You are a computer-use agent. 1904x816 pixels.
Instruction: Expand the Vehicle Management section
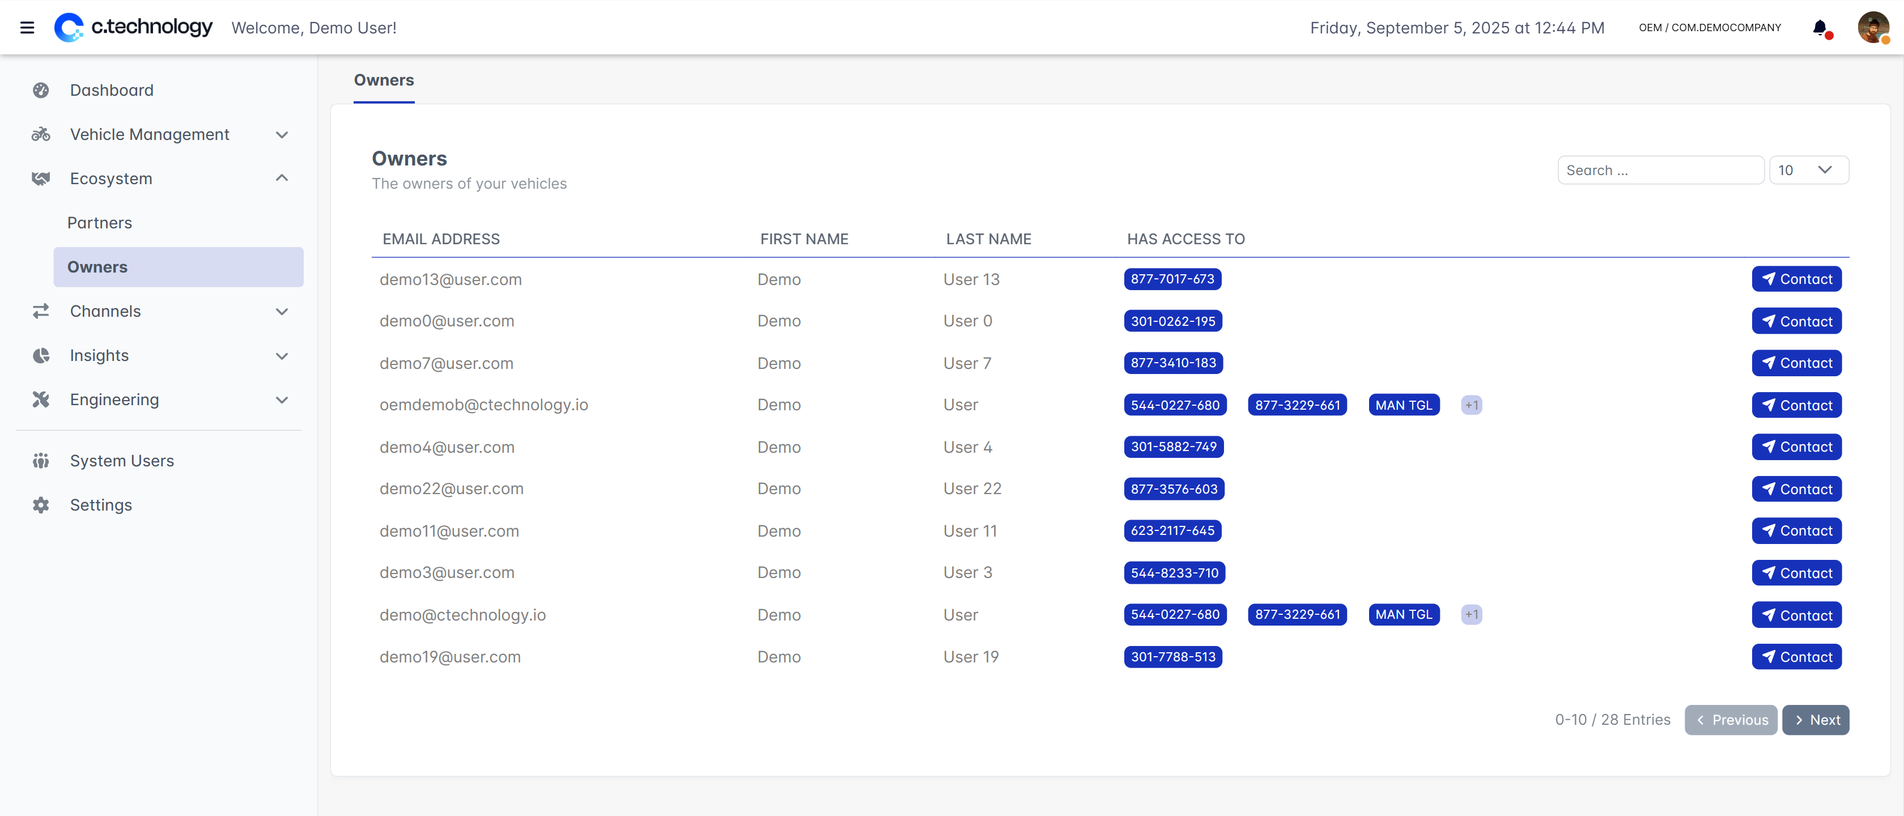coord(282,134)
